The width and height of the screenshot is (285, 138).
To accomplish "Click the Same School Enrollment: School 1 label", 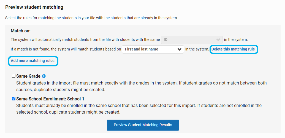I will pos(50,99).
